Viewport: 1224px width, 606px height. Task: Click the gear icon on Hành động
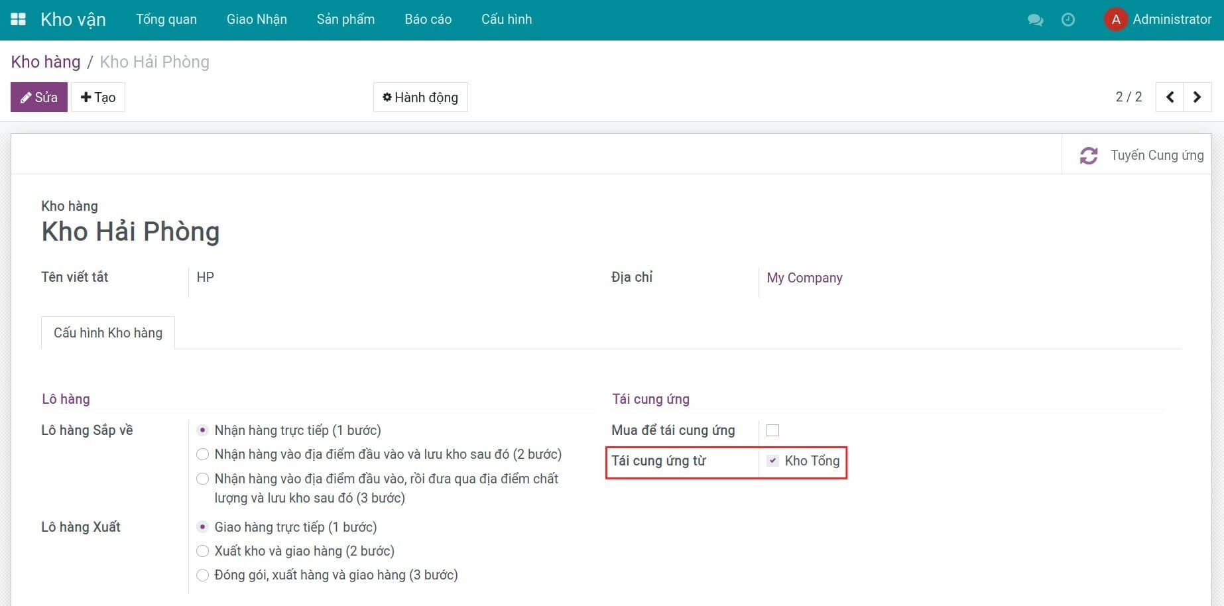tap(389, 97)
